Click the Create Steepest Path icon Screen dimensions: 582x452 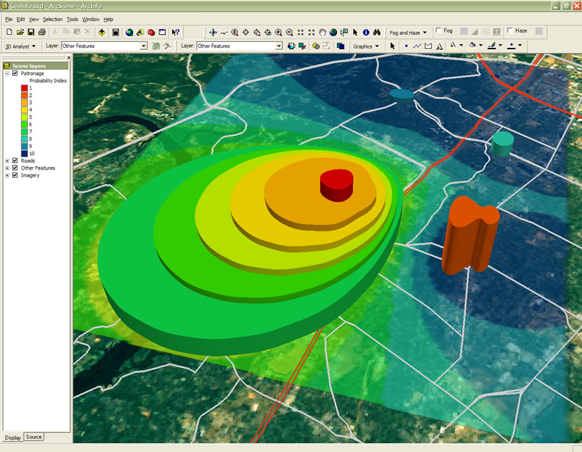click(x=167, y=46)
